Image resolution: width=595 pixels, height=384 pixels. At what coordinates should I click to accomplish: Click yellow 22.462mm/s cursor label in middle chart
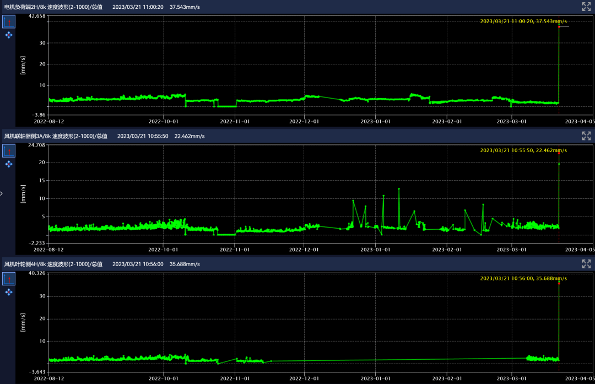(523, 150)
